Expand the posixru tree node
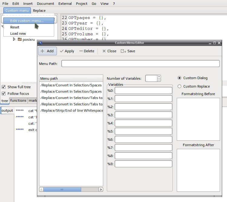Viewport: 227px width, 202px height. pos(14,39)
